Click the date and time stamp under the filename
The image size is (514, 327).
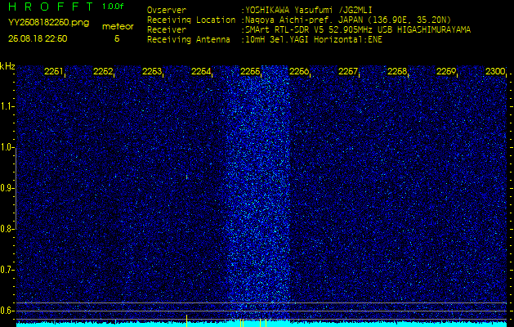[38, 38]
